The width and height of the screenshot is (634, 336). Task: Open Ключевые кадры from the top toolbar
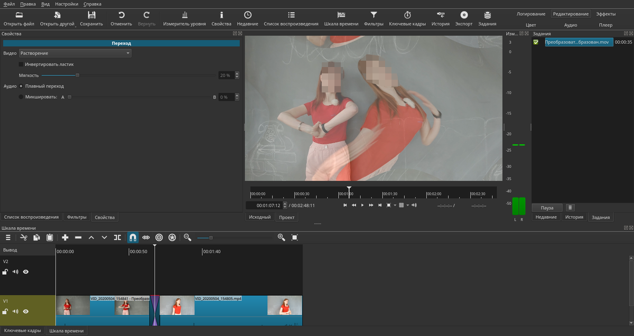(407, 18)
